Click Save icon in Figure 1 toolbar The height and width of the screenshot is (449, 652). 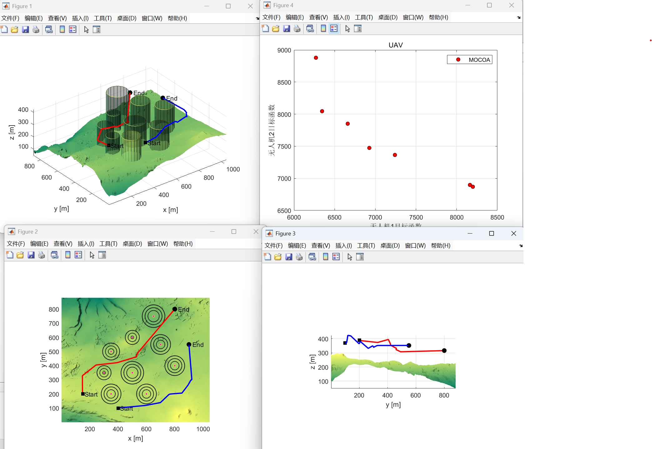[25, 30]
